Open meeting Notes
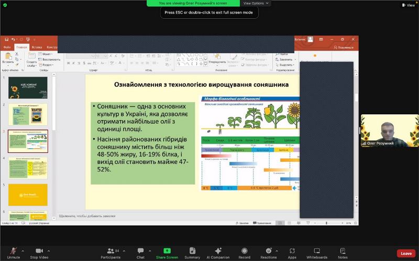Image resolution: width=419 pixels, height=261 pixels. (x=343, y=251)
